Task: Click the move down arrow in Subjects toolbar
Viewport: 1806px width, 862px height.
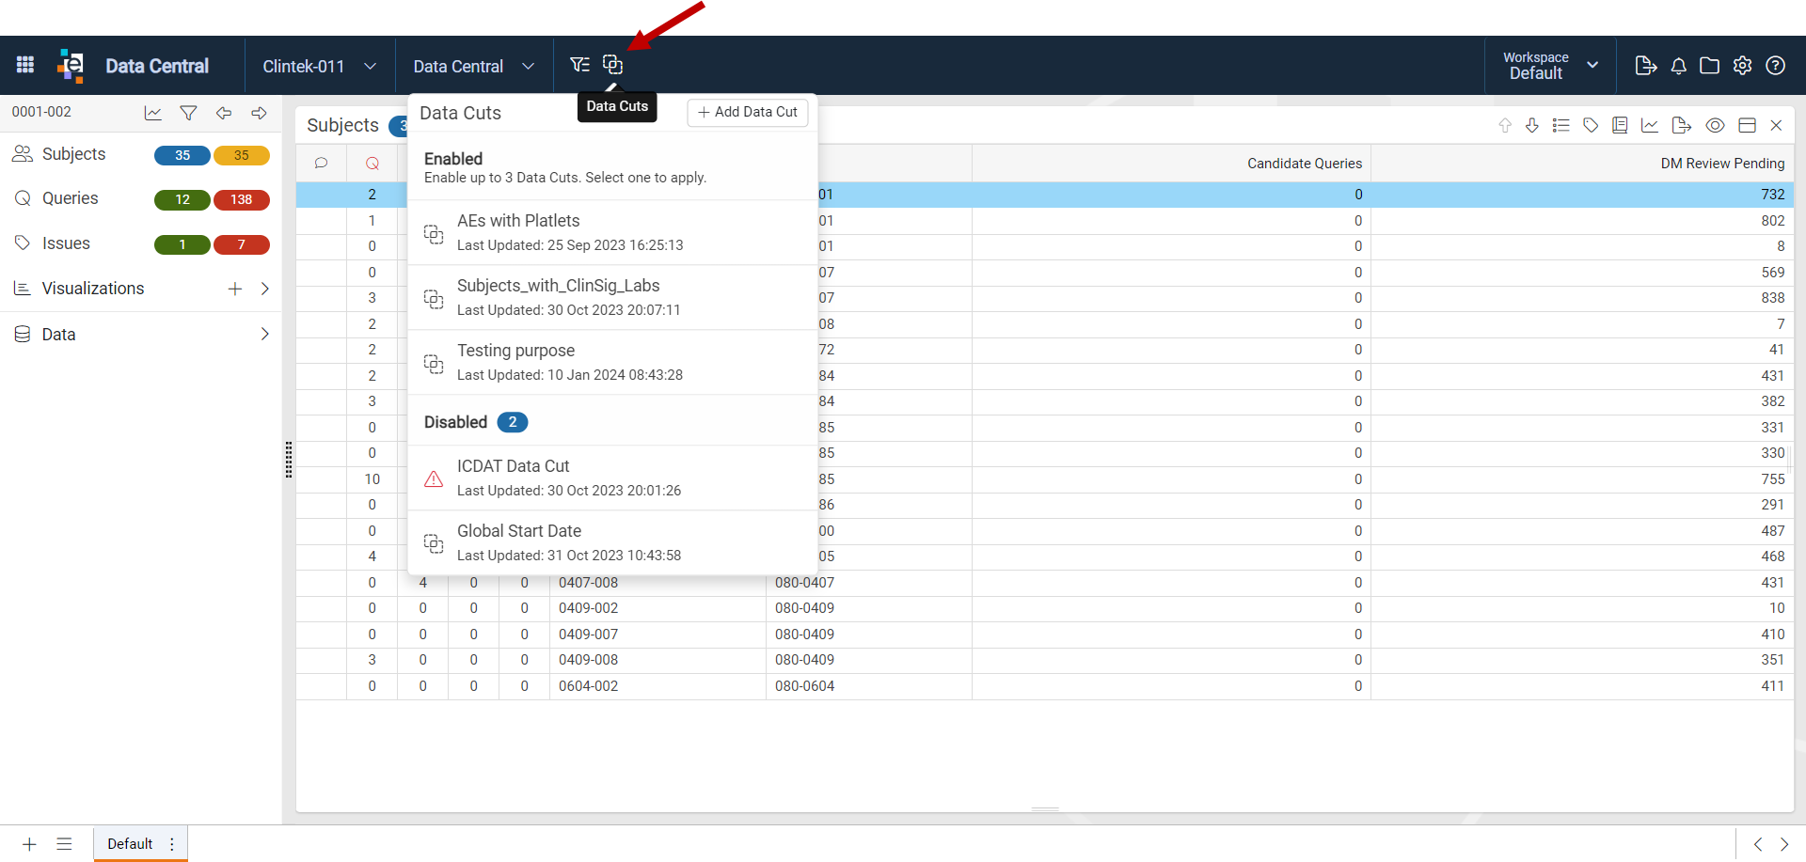Action: point(1532,125)
